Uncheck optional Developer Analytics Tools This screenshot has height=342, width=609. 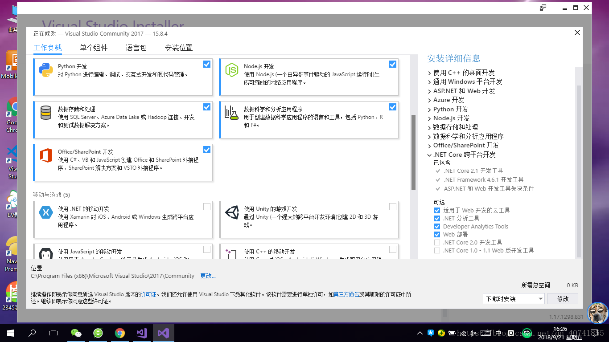pyautogui.click(x=437, y=226)
